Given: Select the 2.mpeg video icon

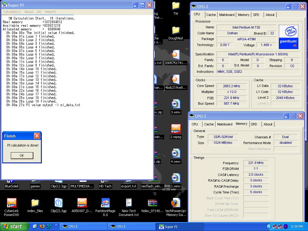Looking at the screenshot, I should [x=176, y=129].
